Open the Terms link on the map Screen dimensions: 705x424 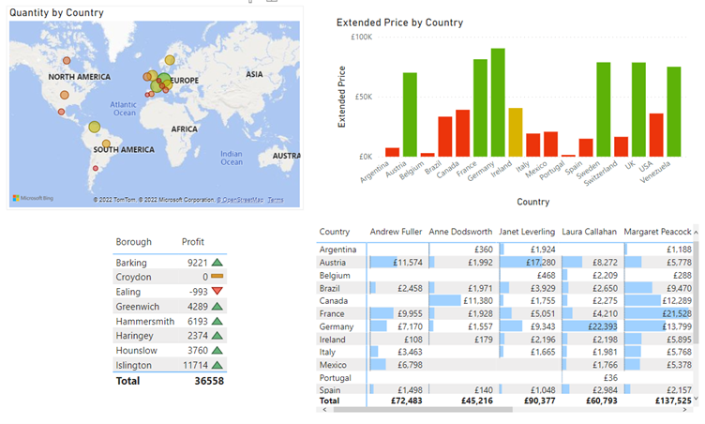click(x=276, y=200)
